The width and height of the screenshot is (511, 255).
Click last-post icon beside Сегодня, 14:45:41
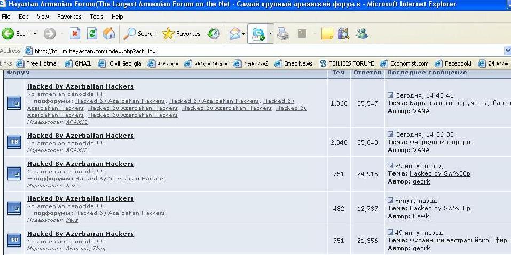click(390, 95)
